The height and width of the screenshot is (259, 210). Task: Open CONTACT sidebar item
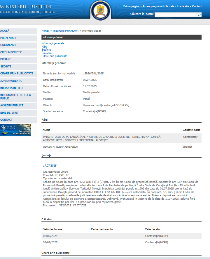point(19,120)
